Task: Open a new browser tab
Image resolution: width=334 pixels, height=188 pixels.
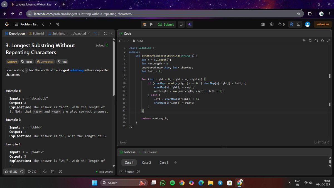Action: point(64,4)
